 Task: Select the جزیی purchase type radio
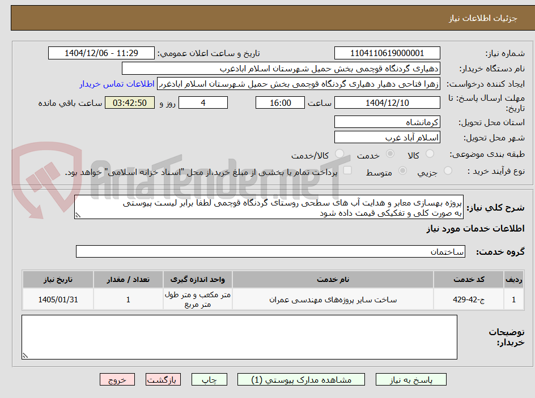pyautogui.click(x=448, y=171)
